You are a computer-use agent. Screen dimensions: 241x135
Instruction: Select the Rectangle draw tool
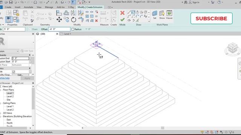click(x=133, y=12)
